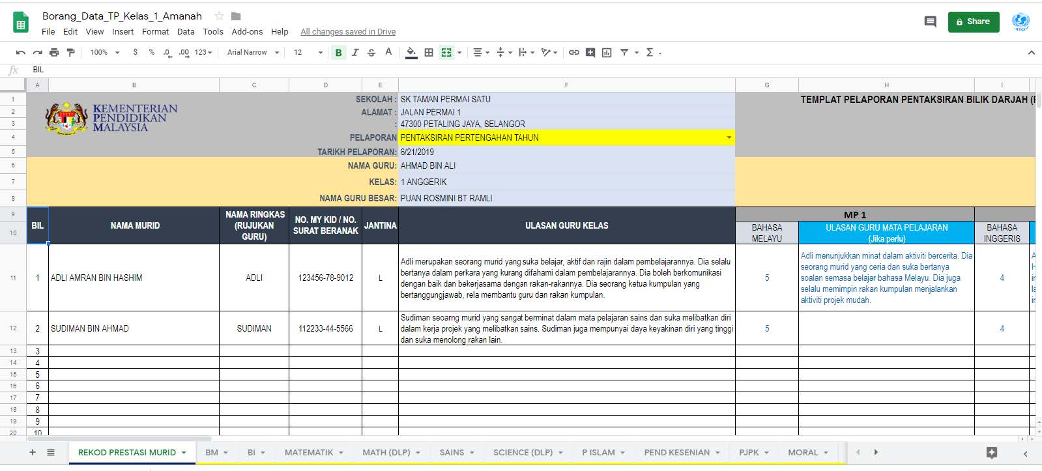Click the formula bar containing BIL

[x=534, y=70]
